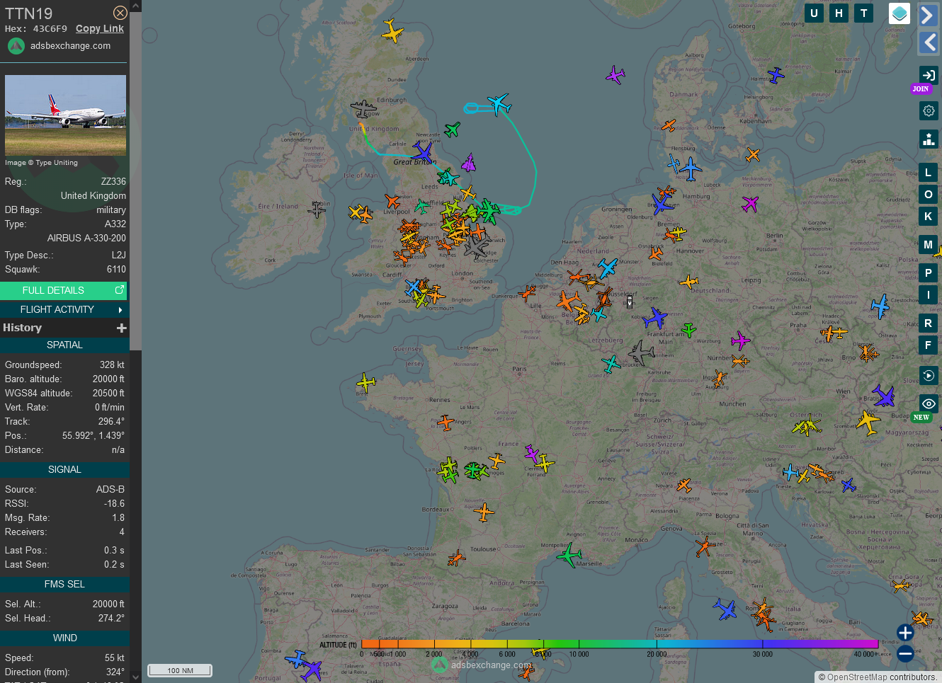Zoom in on the map

[x=905, y=632]
